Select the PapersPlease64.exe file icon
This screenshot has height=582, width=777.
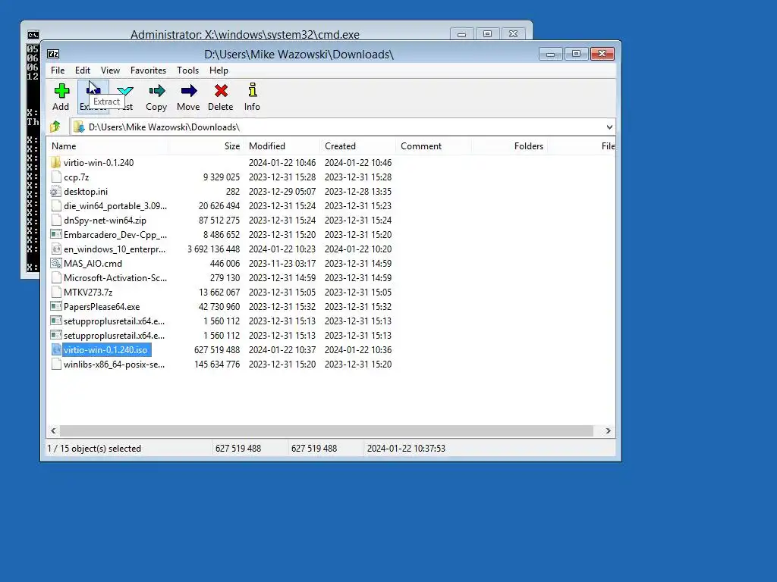pos(56,306)
